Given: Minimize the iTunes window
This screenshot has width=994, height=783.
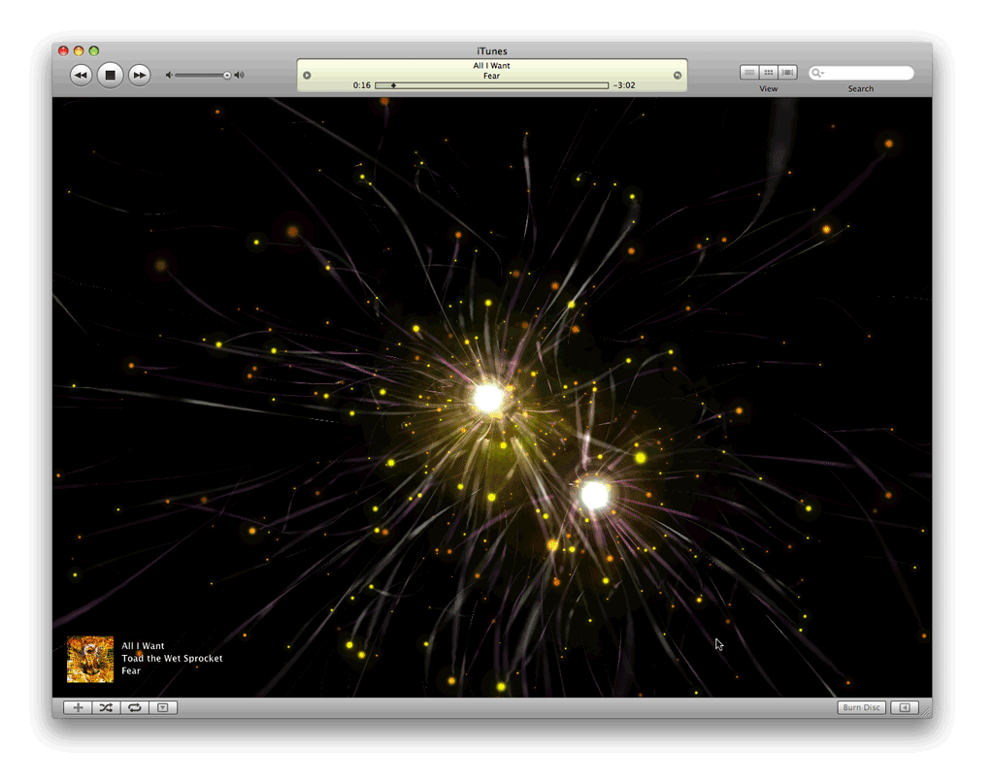Looking at the screenshot, I should [79, 50].
